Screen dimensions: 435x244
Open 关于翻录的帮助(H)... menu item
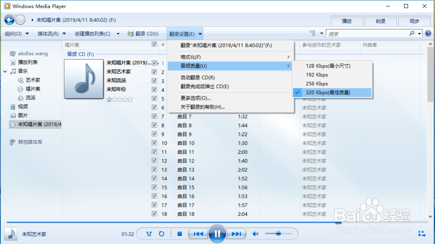coord(230,107)
